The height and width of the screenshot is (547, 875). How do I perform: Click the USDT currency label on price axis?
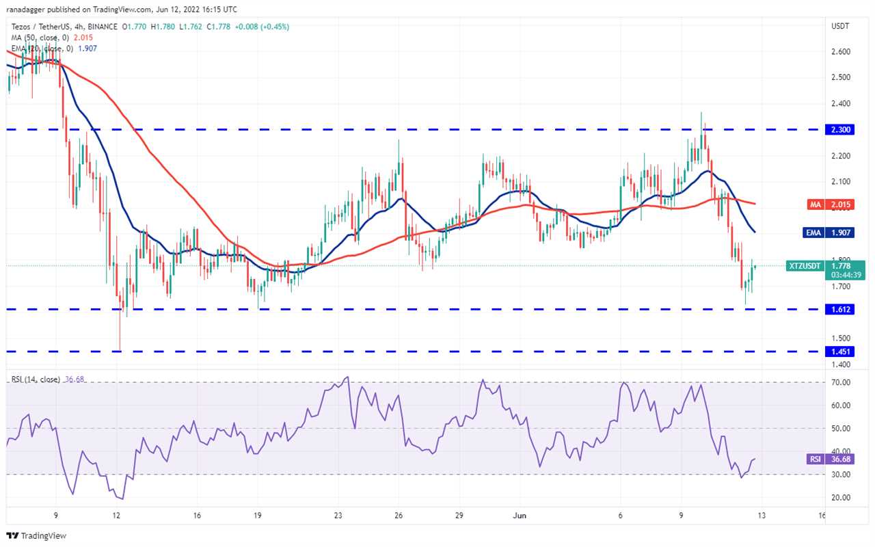tap(840, 26)
